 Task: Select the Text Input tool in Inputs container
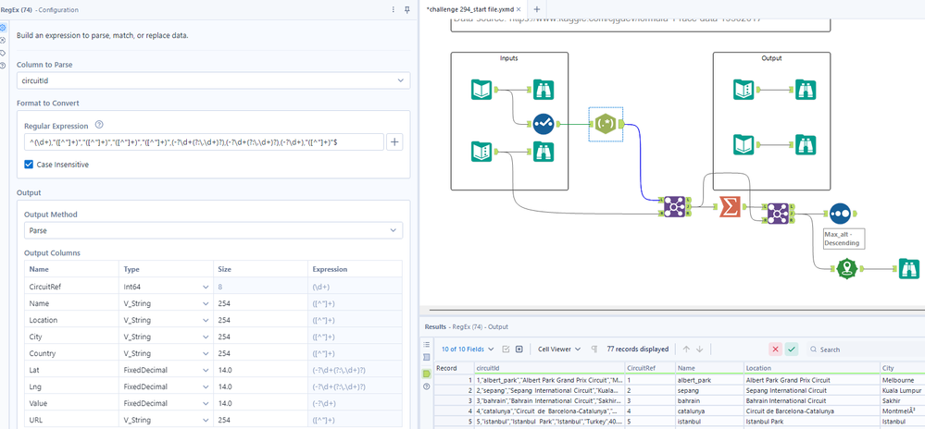point(481,152)
